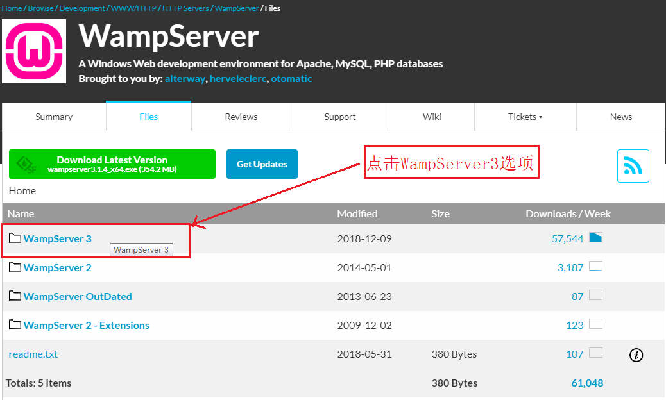Expand the Tickets dropdown tab
This screenshot has width=666, height=400.
pyautogui.click(x=525, y=117)
